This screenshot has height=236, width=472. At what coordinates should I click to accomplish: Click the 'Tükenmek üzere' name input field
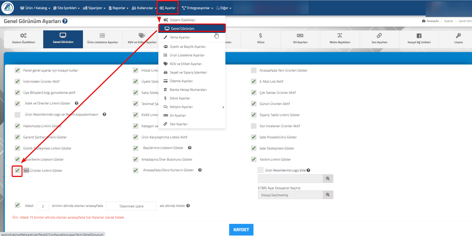pyautogui.click(x=131, y=206)
